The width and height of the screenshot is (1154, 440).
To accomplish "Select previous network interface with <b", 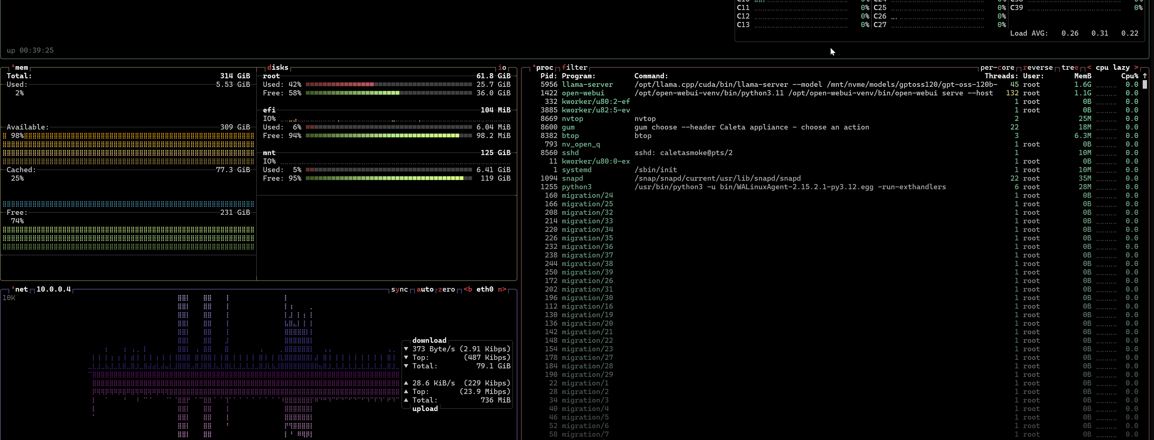I will coord(468,289).
